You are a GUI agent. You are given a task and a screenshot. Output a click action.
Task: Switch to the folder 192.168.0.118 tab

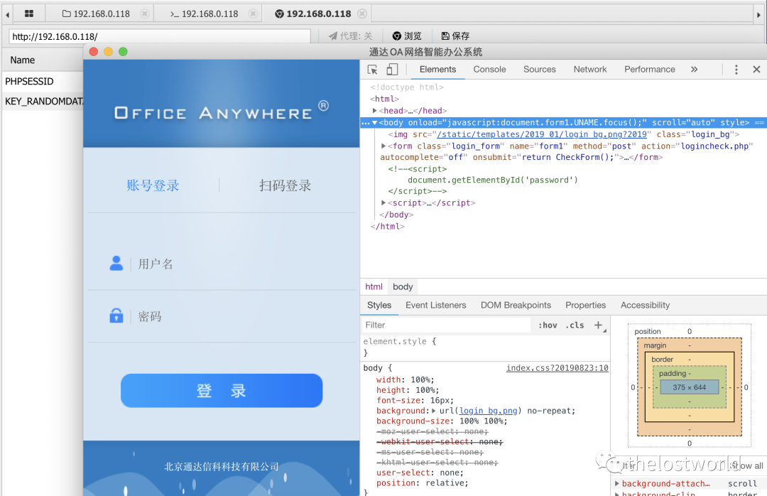click(97, 14)
